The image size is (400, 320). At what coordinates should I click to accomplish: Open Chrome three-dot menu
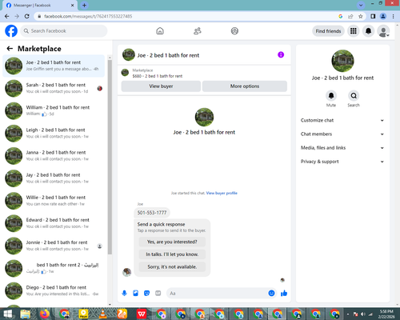(394, 16)
